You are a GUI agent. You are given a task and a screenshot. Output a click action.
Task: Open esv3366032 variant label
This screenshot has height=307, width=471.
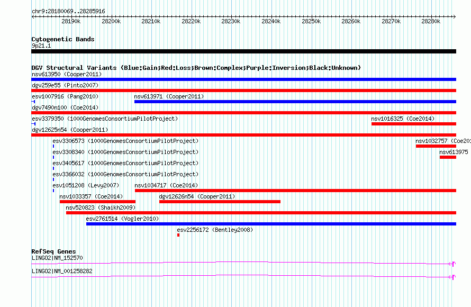pos(125,174)
